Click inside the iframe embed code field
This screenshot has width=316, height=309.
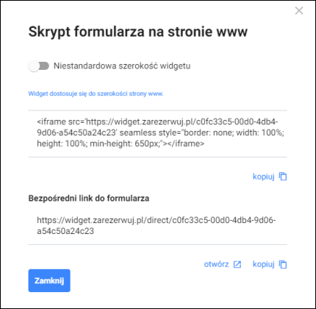tap(157, 134)
